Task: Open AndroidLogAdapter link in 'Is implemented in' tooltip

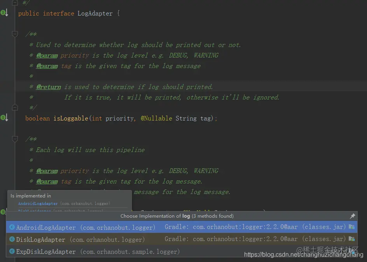Action: click(x=38, y=204)
